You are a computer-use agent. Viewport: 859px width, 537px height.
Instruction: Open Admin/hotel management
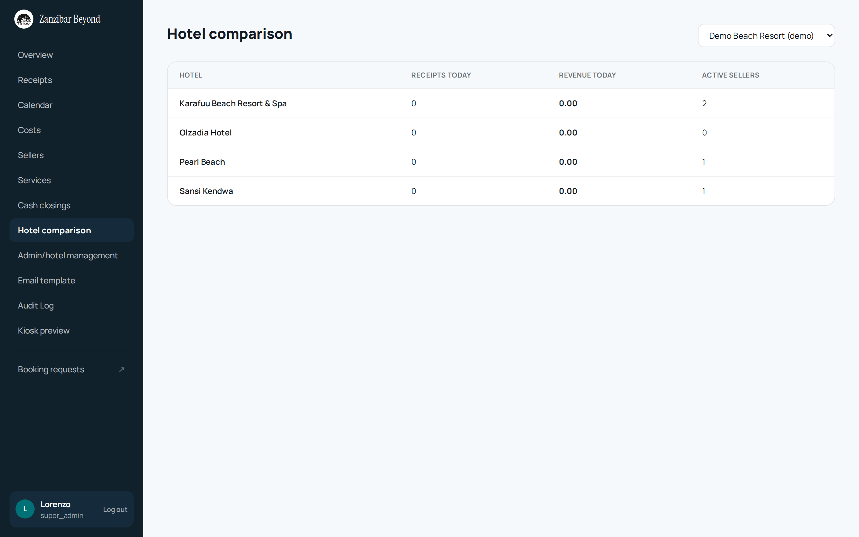coord(71,255)
